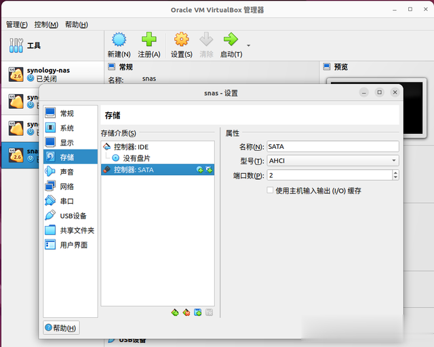Viewport: 434px width, 347px height.
Task: Click the Tools (工具) icon in manager sidebar
Action: click(16, 45)
